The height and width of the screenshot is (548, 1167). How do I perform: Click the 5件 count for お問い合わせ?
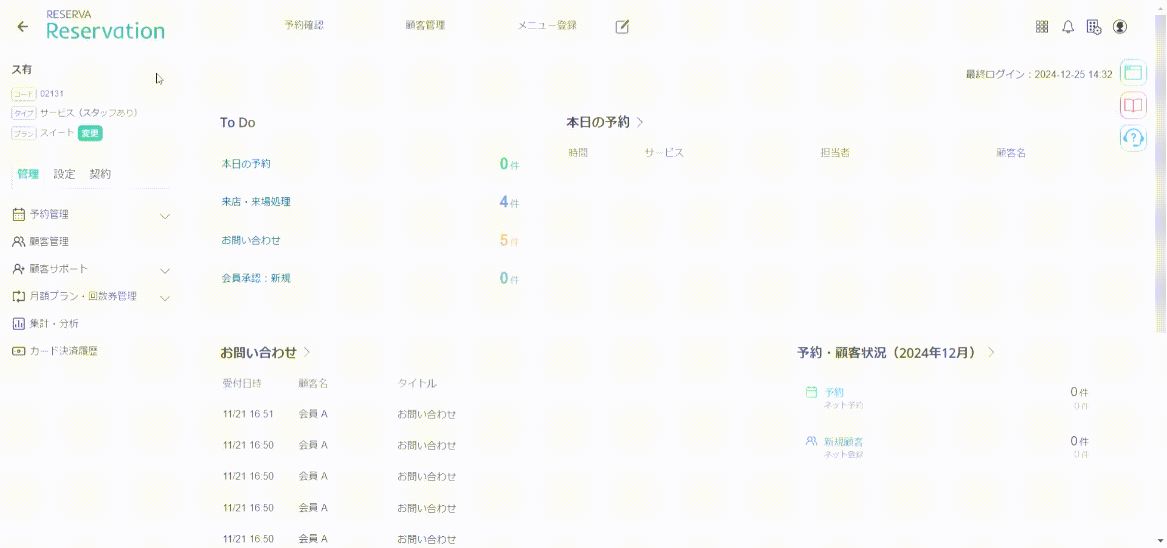[509, 240]
